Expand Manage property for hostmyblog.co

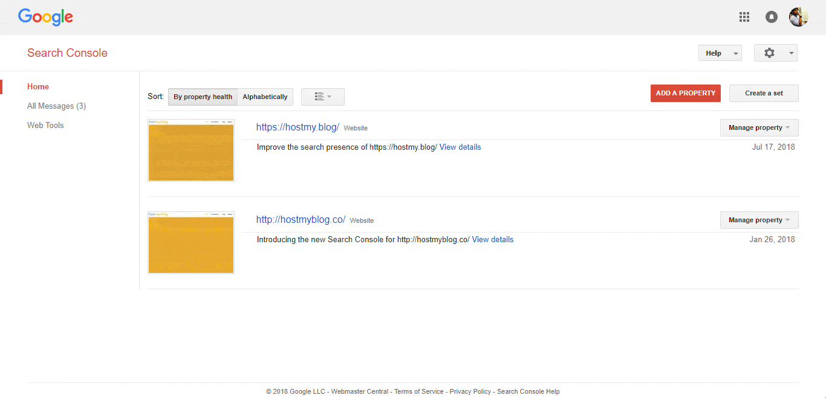pyautogui.click(x=759, y=220)
